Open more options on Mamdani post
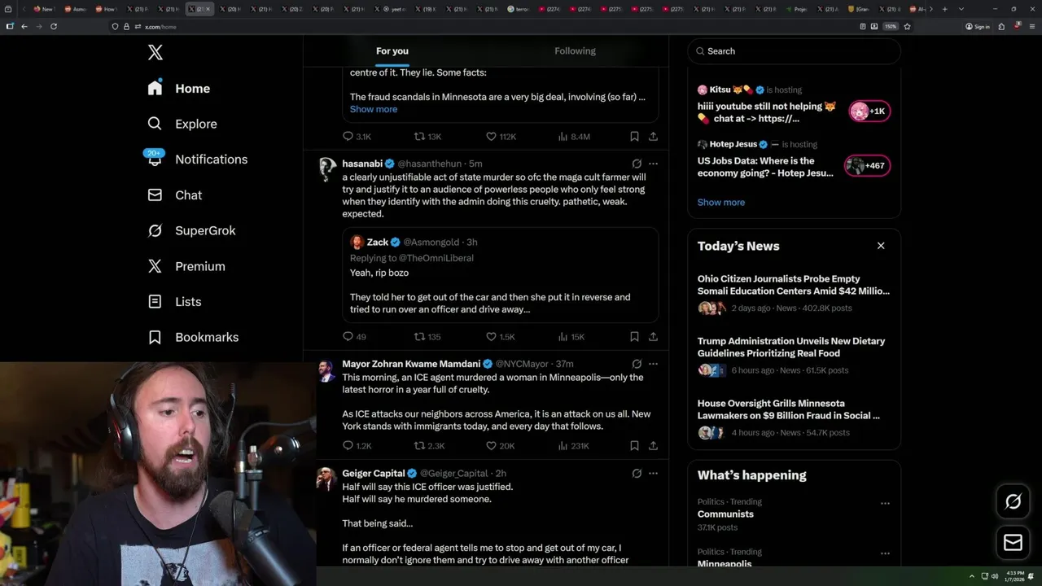The height and width of the screenshot is (586, 1042). click(653, 364)
